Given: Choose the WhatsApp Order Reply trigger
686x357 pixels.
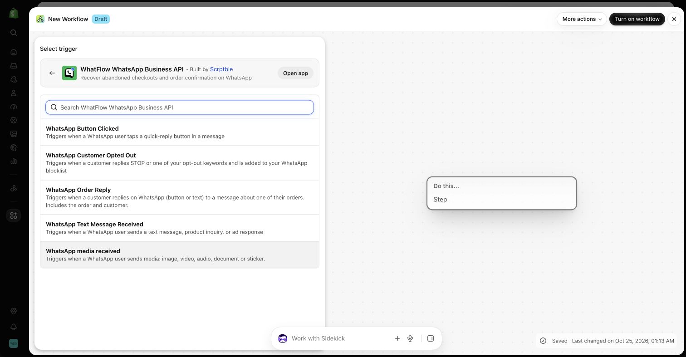Looking at the screenshot, I should [x=180, y=197].
